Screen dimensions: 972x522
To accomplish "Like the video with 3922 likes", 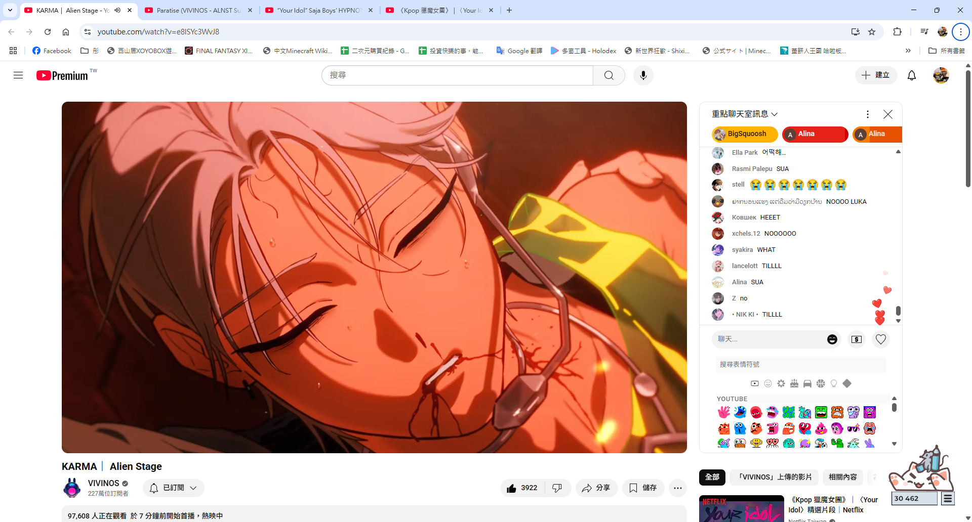I will [x=522, y=488].
